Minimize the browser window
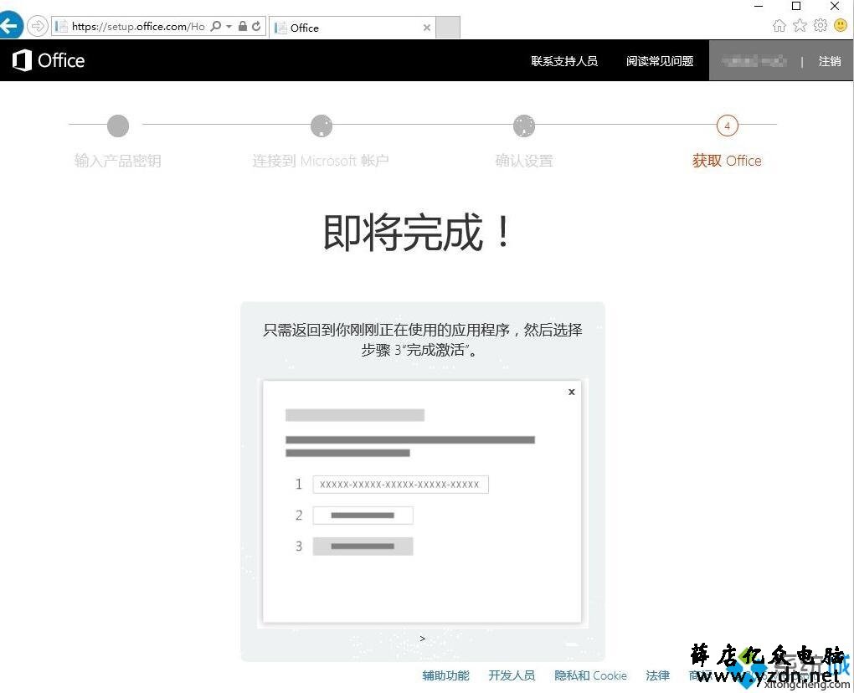 tap(759, 6)
